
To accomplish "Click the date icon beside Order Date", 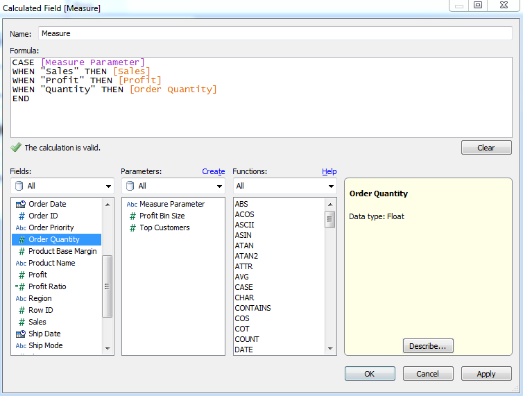I will click(x=21, y=204).
